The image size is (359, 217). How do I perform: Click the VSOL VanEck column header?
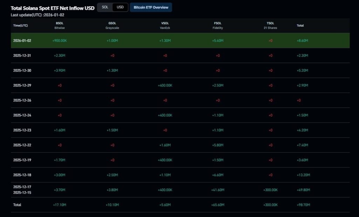click(165, 25)
